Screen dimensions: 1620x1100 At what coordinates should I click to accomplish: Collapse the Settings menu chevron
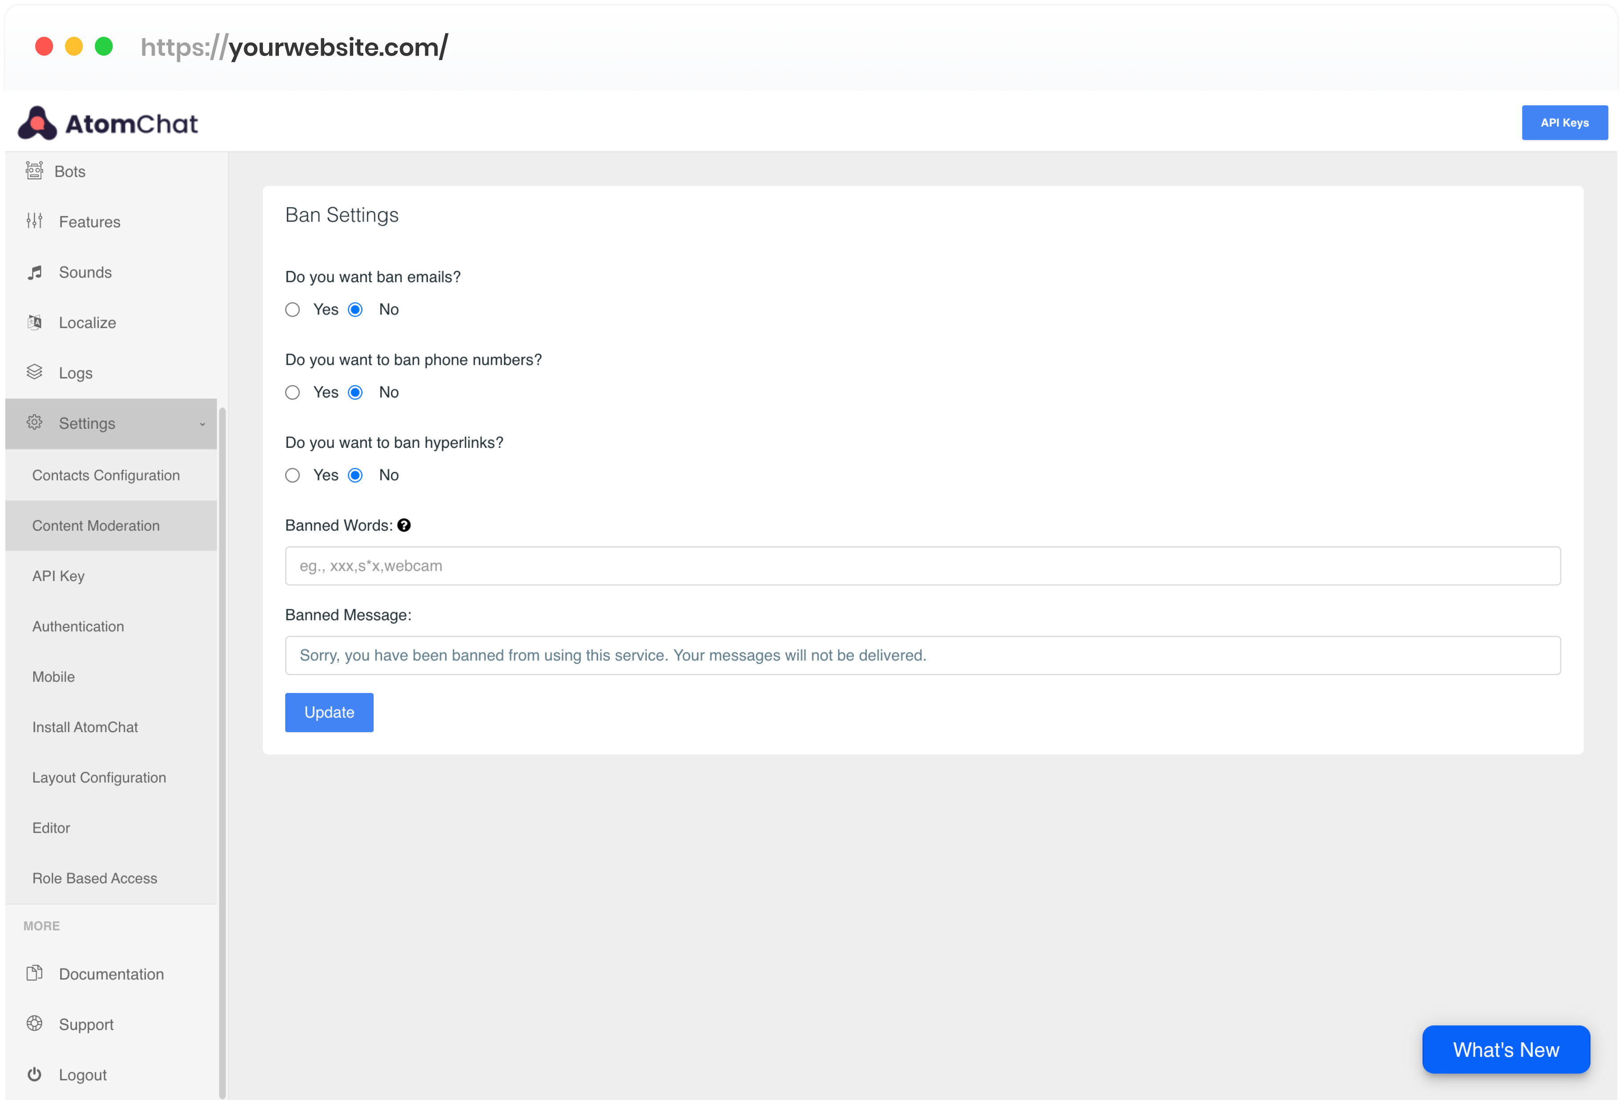[x=202, y=424]
